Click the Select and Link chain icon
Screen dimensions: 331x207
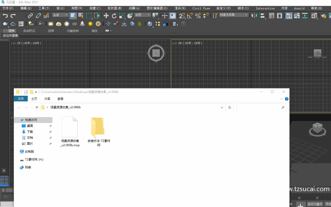(30, 15)
